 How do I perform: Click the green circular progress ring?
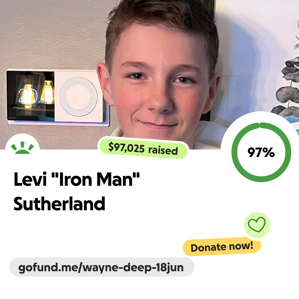pyautogui.click(x=261, y=152)
